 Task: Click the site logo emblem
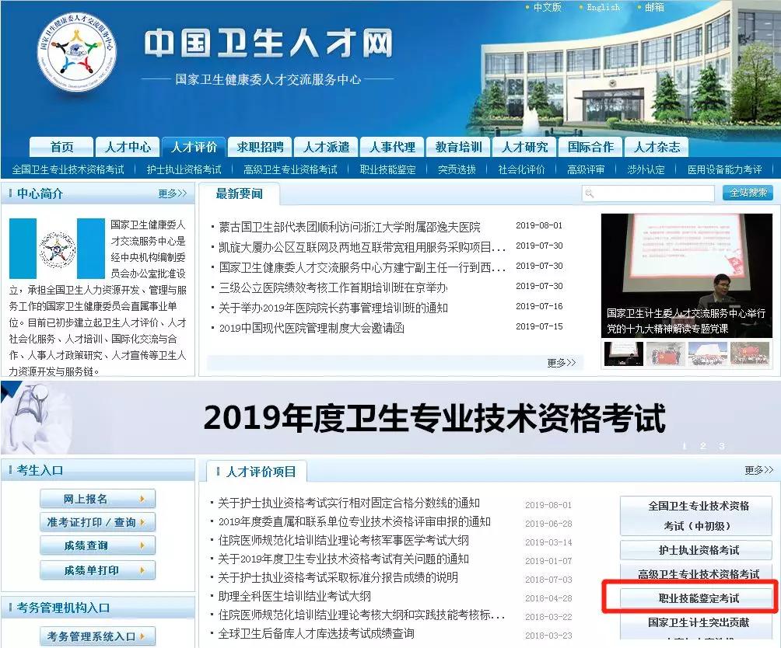click(x=77, y=51)
